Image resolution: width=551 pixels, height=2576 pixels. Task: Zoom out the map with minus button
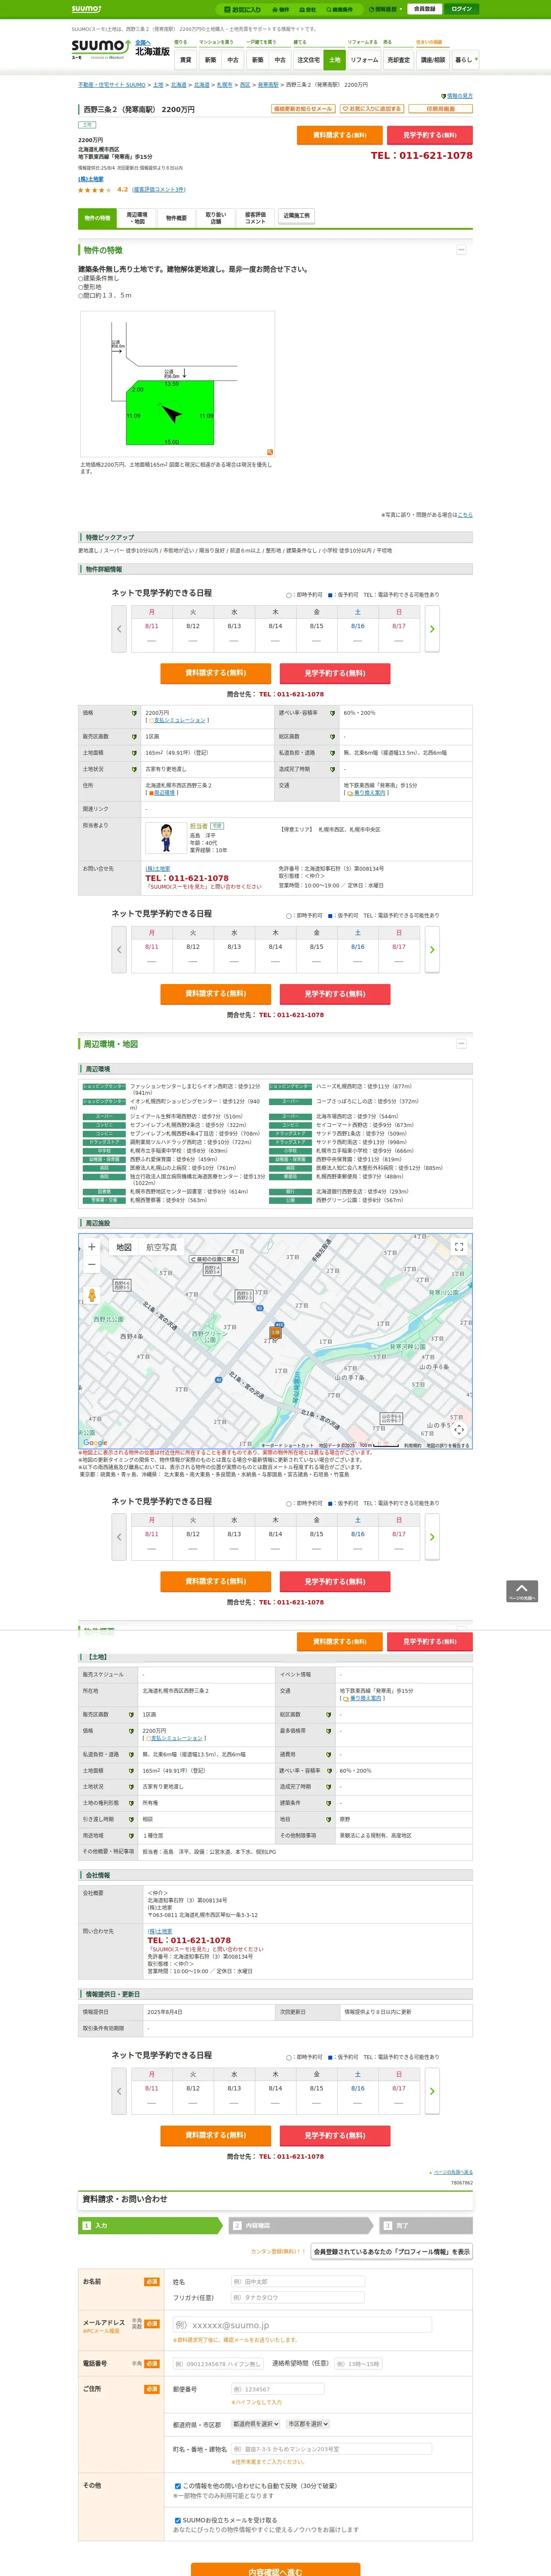pyautogui.click(x=92, y=1265)
